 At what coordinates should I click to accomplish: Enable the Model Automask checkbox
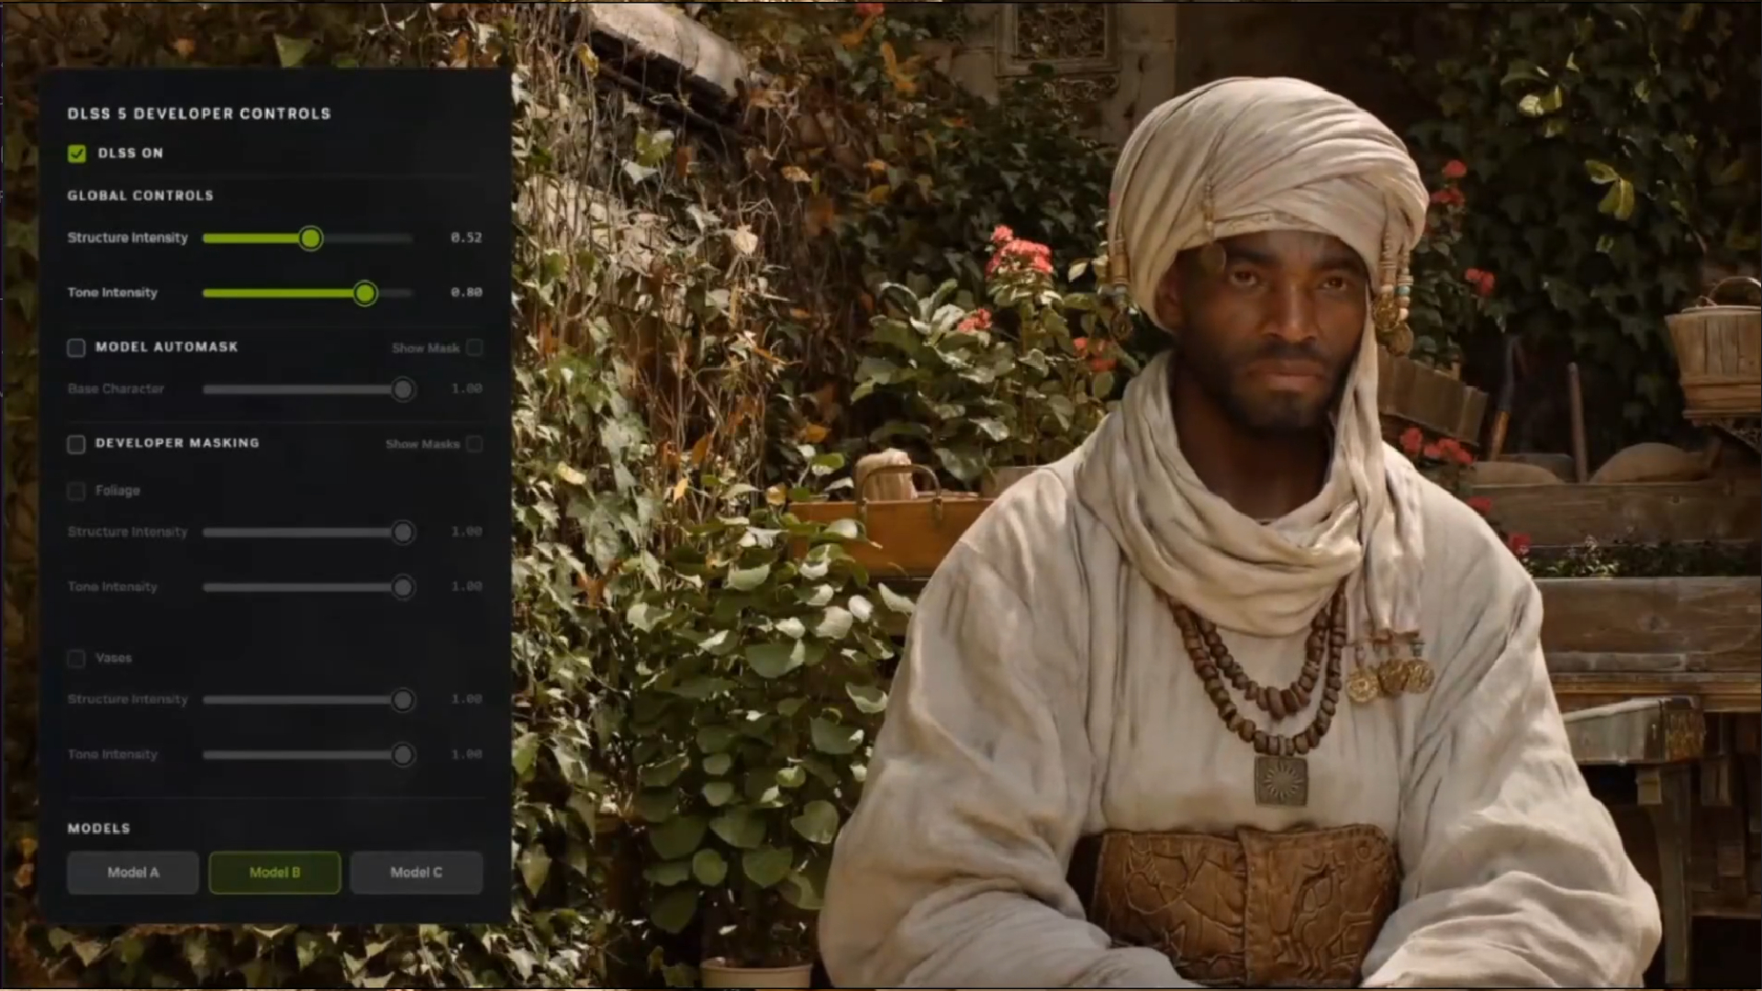tap(76, 348)
